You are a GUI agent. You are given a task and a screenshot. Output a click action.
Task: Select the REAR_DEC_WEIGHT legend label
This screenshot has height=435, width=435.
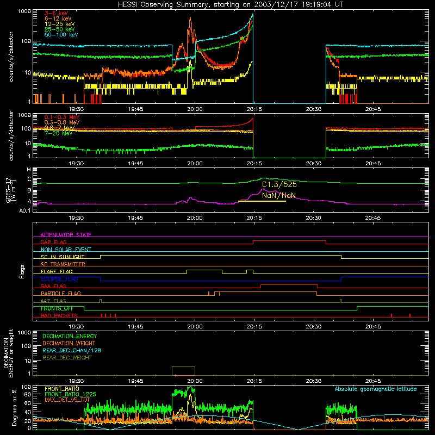pyautogui.click(x=67, y=358)
